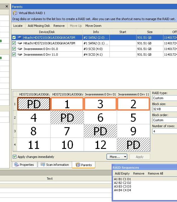This screenshot has width=177, height=202.
Task: Uncheck the Hitachi #1 SATA2 disk checkbox
Action: point(14,43)
